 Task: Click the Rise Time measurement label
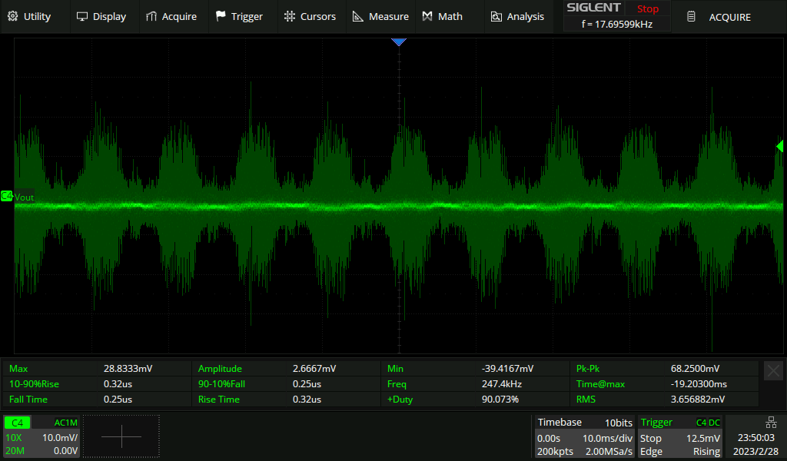click(x=219, y=400)
